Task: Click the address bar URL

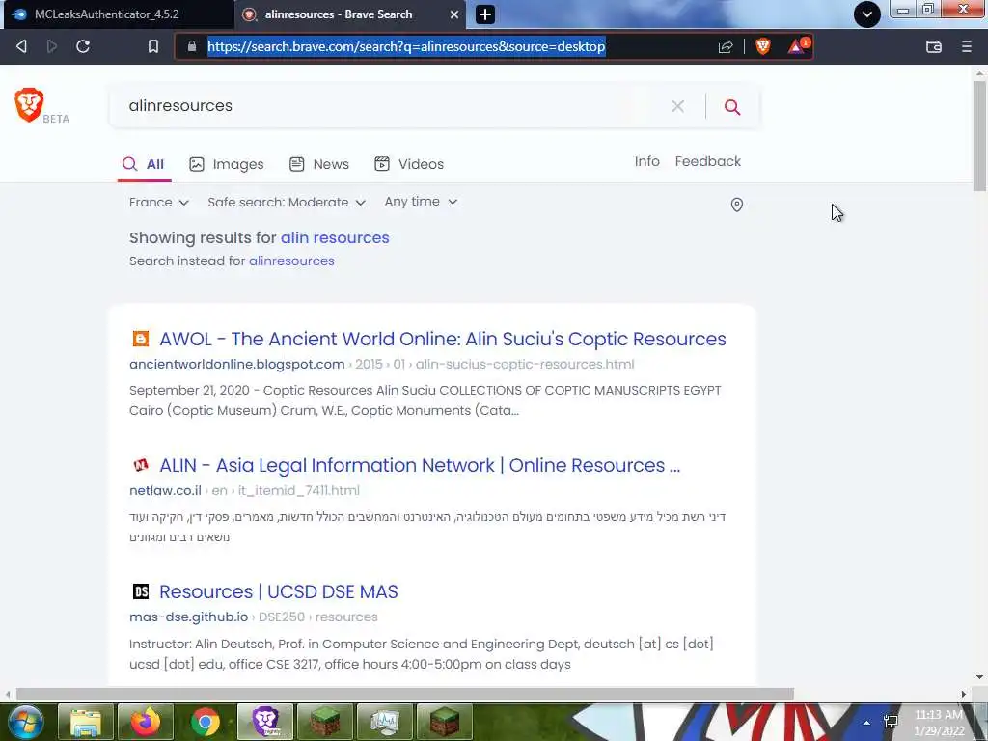Action: pyautogui.click(x=406, y=46)
